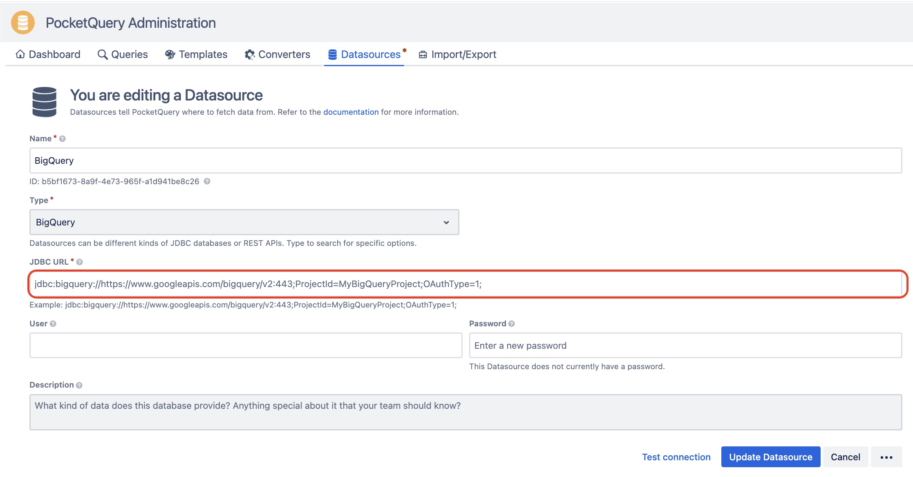Click the PocketQuery orange database logo
The image size is (913, 477).
click(x=23, y=22)
